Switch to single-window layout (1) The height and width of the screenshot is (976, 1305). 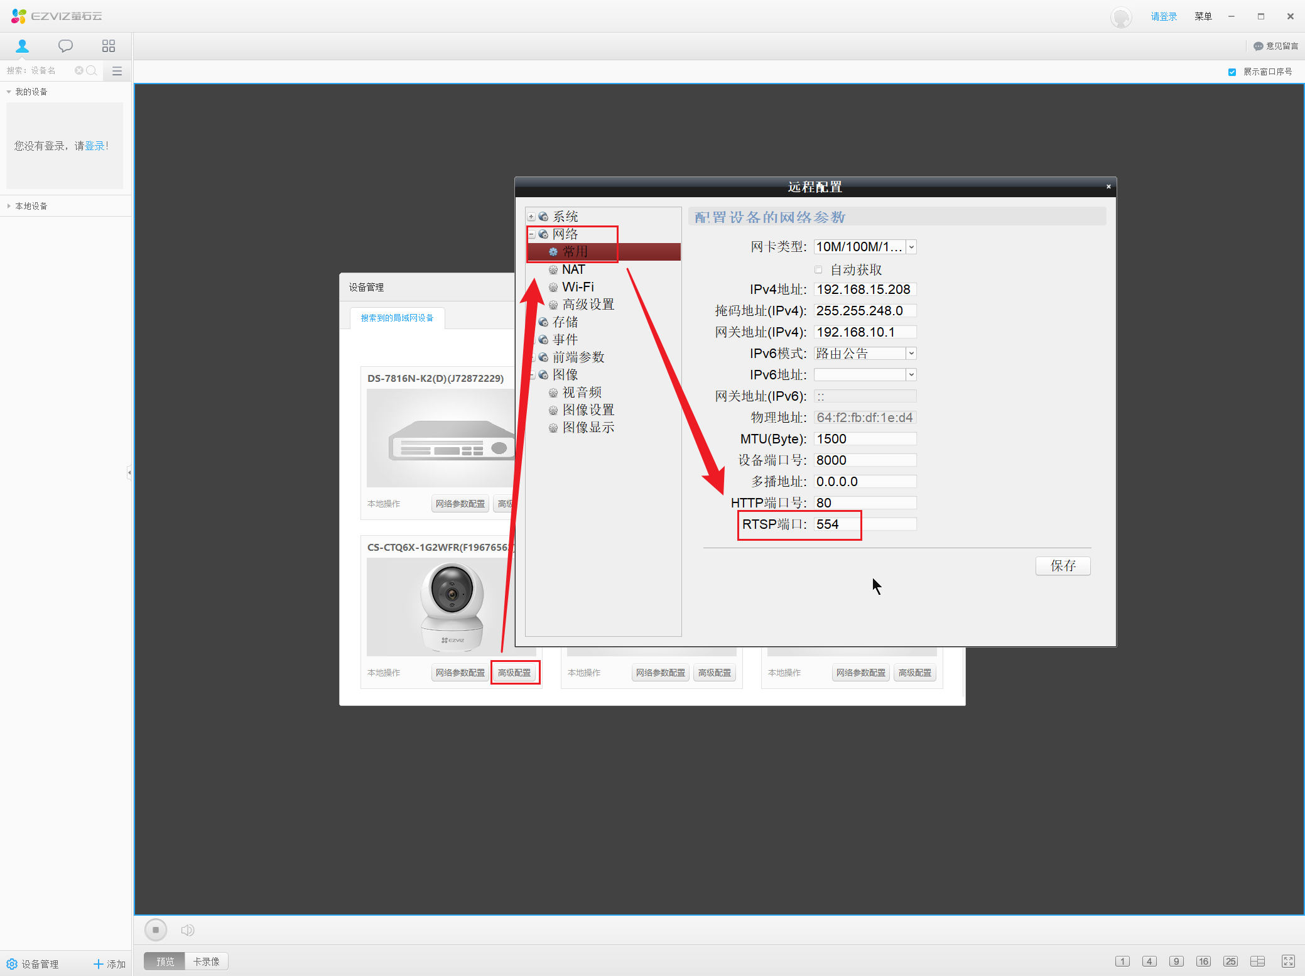pyautogui.click(x=1122, y=962)
